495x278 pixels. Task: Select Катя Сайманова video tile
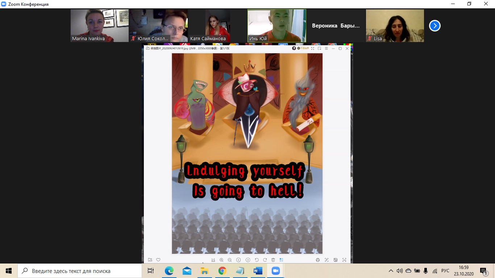point(218,26)
